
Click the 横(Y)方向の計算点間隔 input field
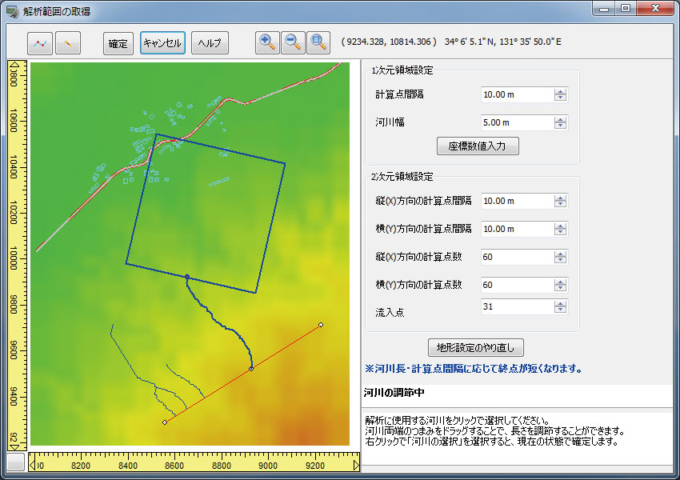click(x=518, y=229)
